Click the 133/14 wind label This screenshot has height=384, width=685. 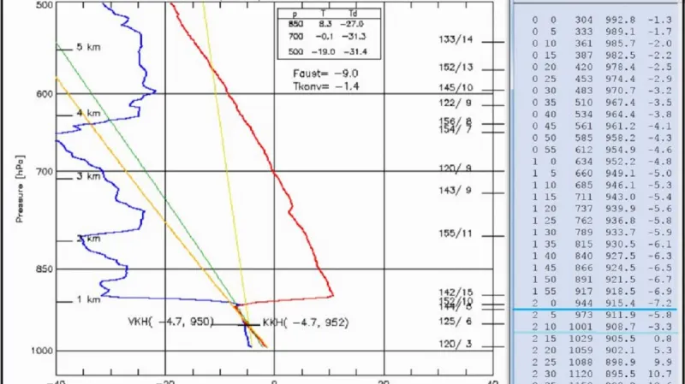455,40
